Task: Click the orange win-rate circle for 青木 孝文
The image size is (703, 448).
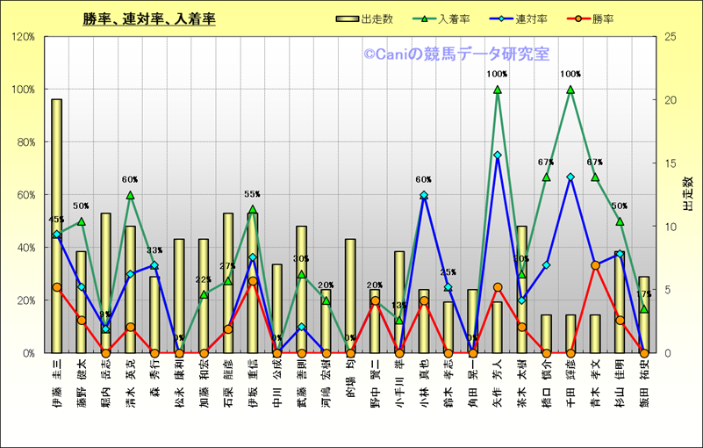Action: click(x=594, y=265)
